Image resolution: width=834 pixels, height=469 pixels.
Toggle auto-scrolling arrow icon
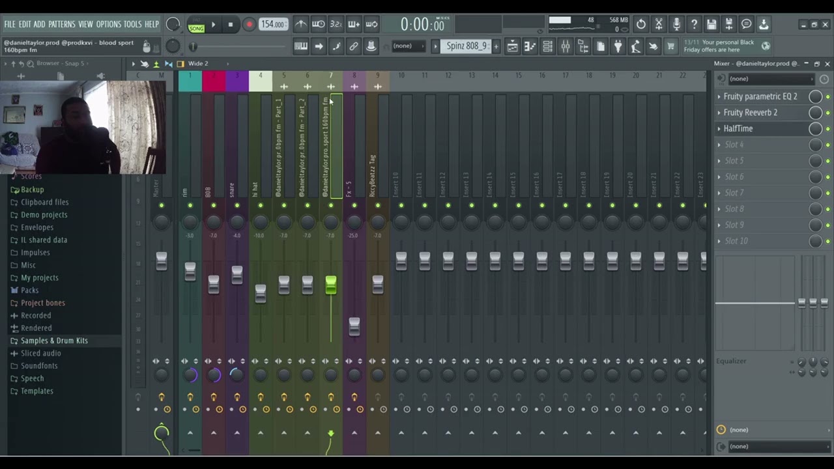pos(319,46)
